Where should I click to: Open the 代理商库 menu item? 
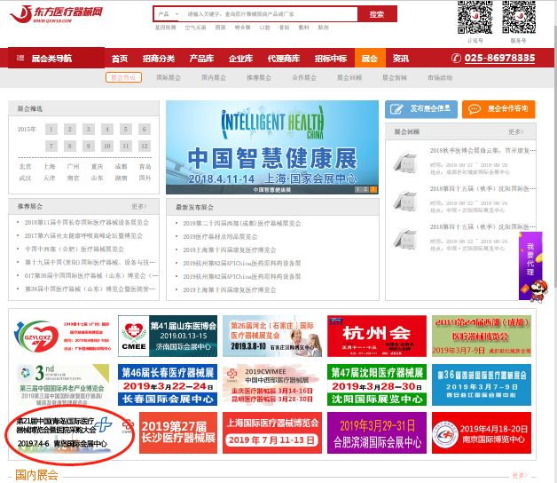click(x=284, y=59)
